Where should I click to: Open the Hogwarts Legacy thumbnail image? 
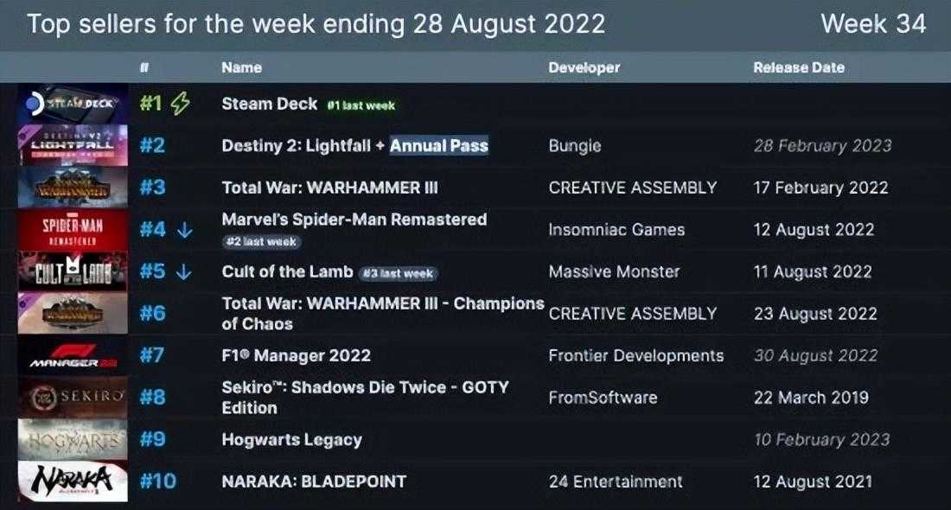click(x=73, y=439)
